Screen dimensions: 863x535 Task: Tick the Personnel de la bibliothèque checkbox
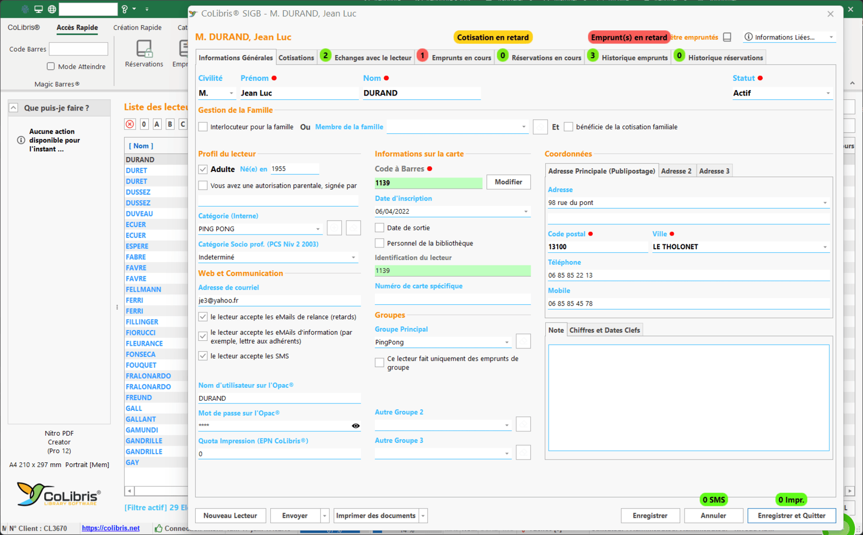click(x=380, y=243)
